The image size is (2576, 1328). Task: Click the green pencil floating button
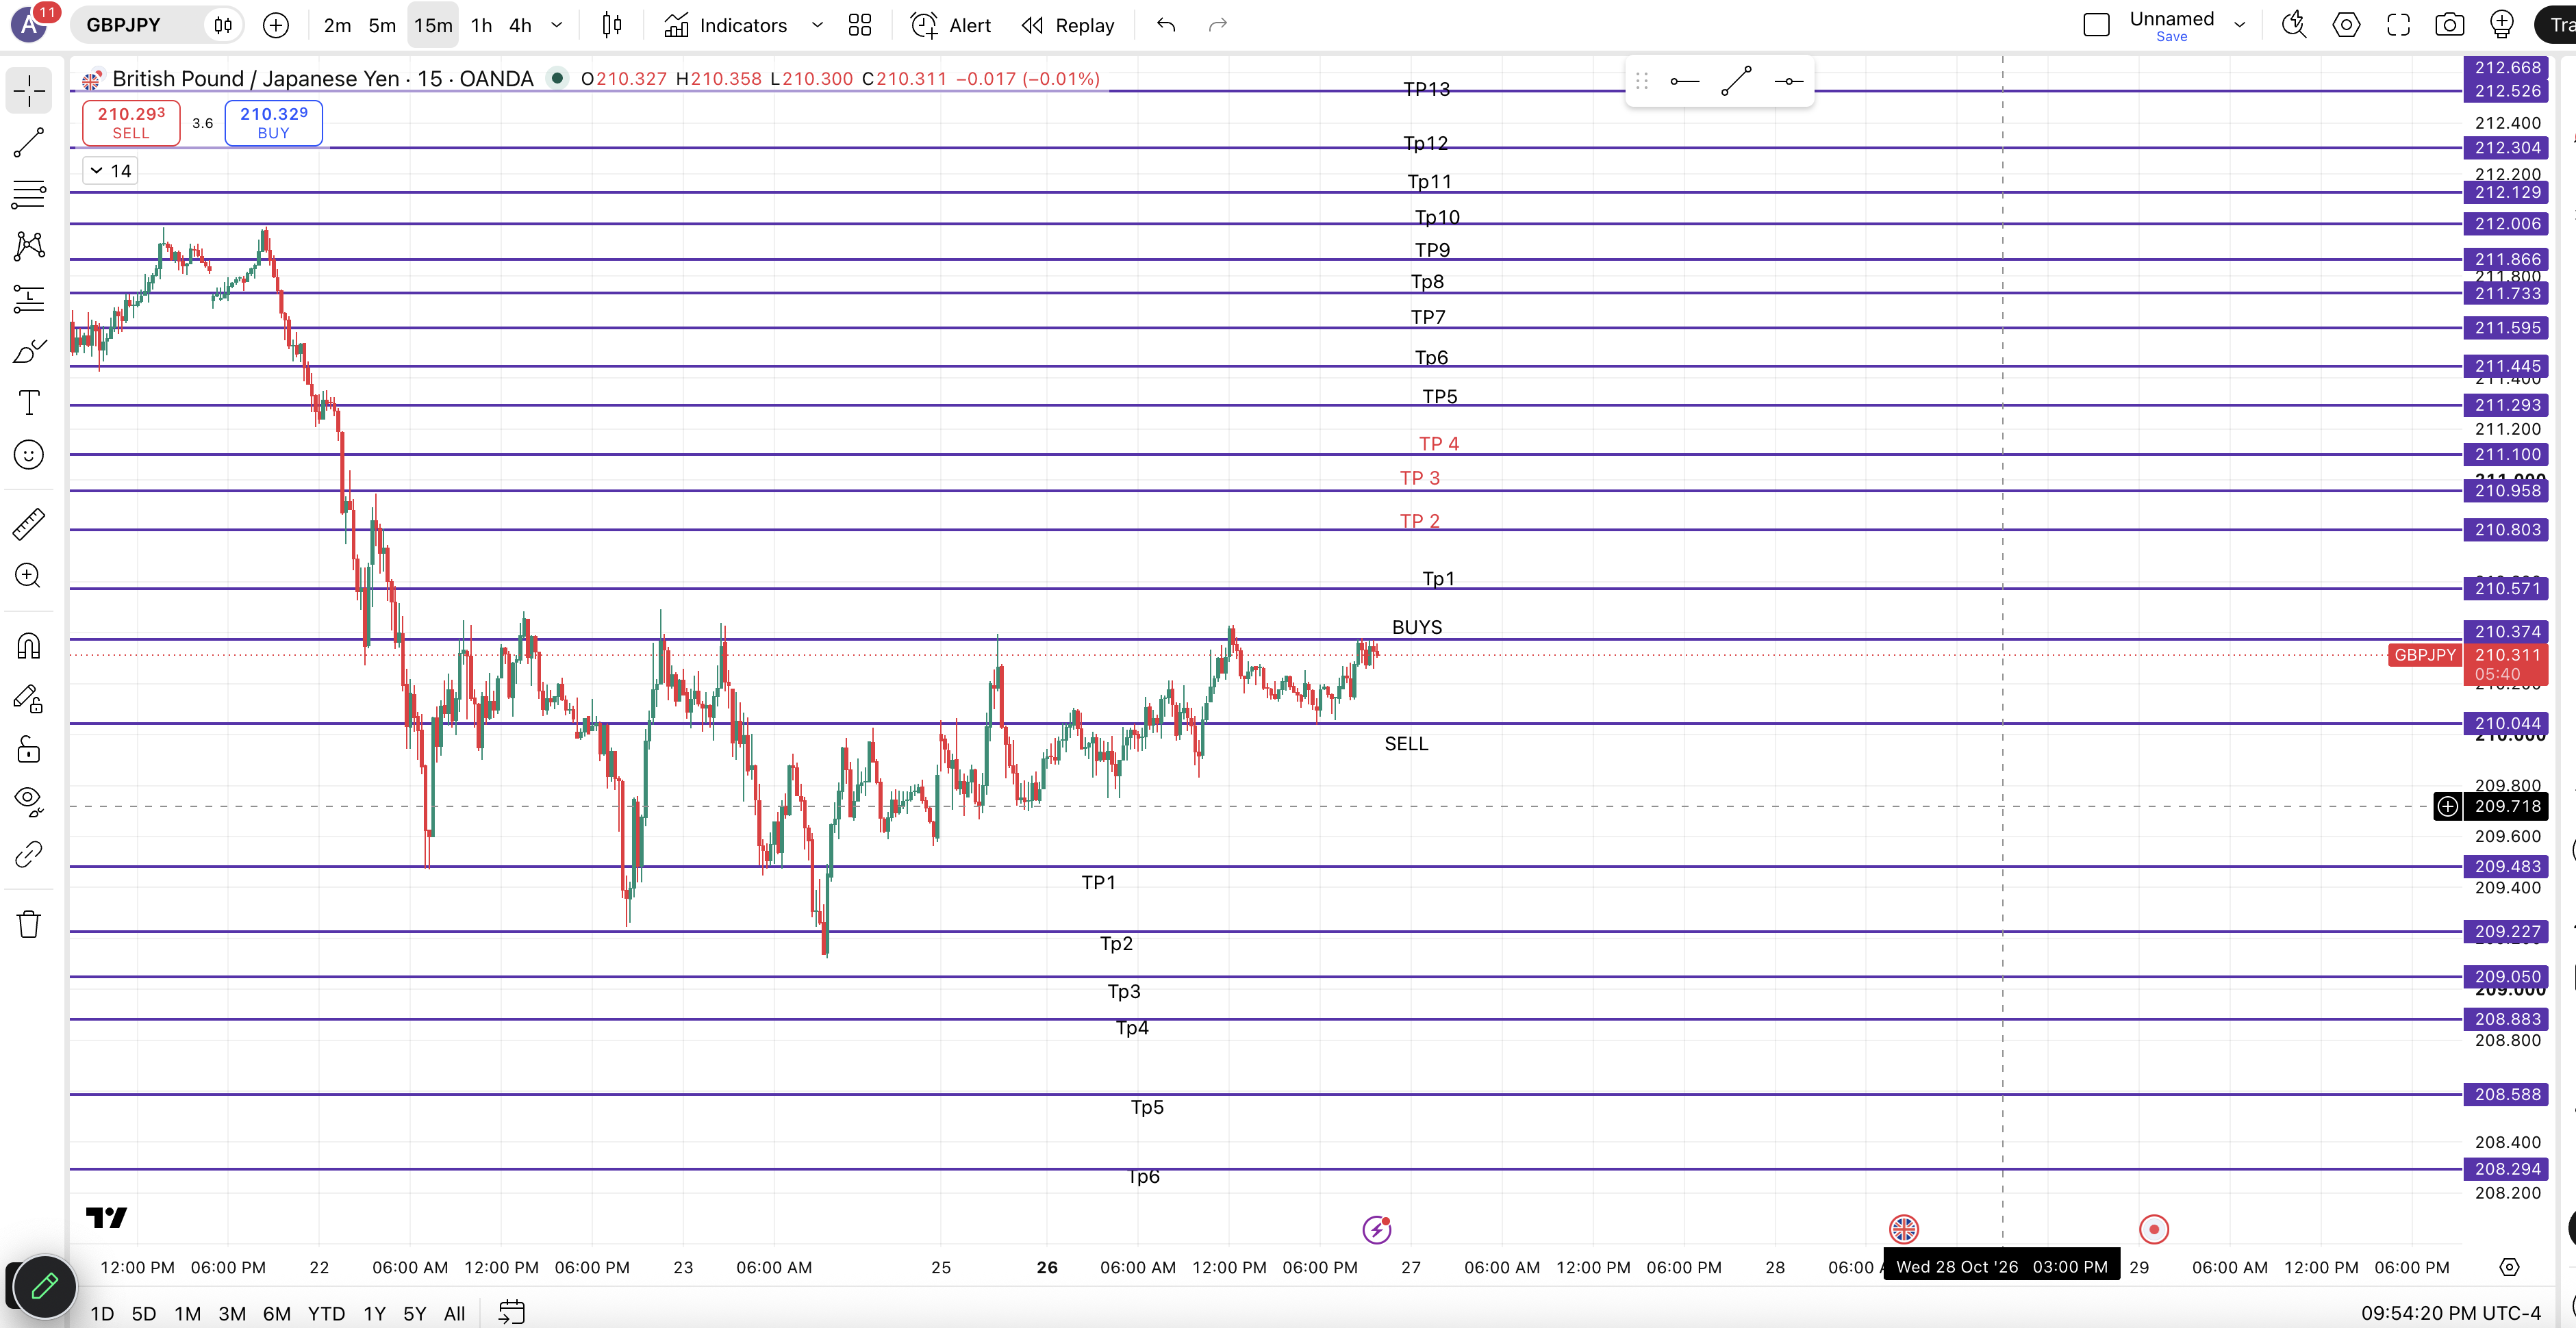pos(44,1286)
